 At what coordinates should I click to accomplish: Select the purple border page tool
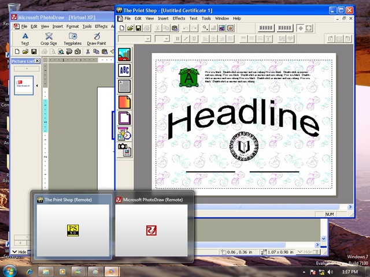(x=124, y=118)
